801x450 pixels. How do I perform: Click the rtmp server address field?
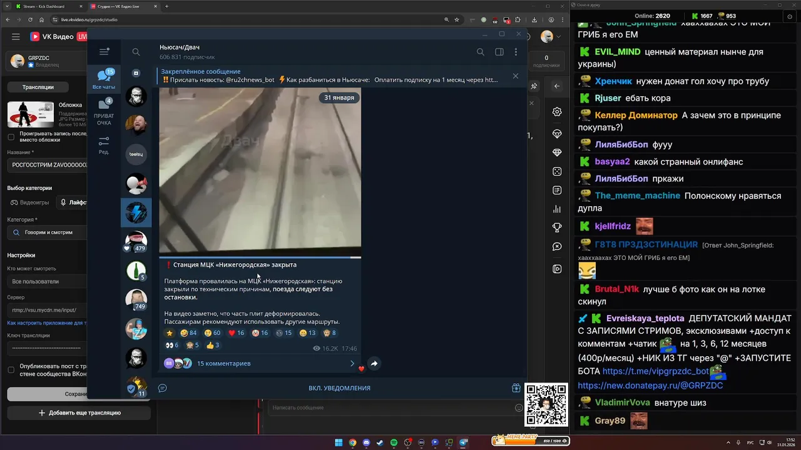[48, 310]
